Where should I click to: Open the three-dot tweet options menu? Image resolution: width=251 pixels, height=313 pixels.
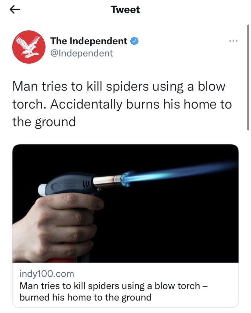(233, 41)
